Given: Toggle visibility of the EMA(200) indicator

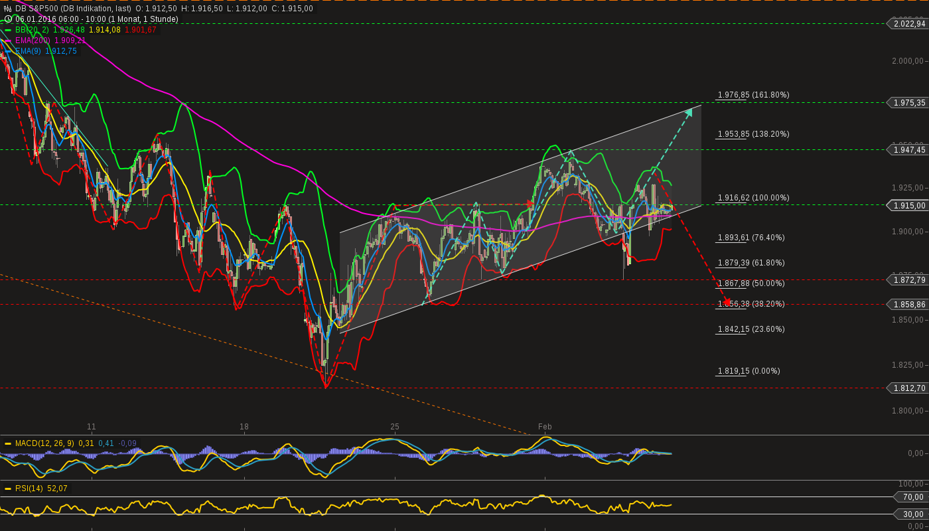Looking at the screenshot, I should 8,40.
